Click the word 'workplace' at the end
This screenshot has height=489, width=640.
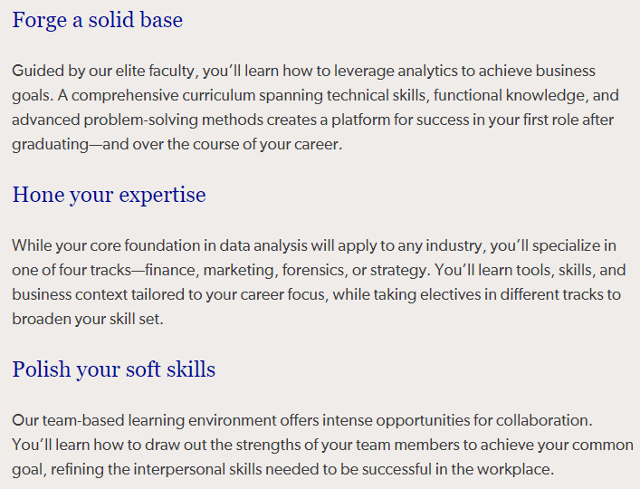pos(513,469)
